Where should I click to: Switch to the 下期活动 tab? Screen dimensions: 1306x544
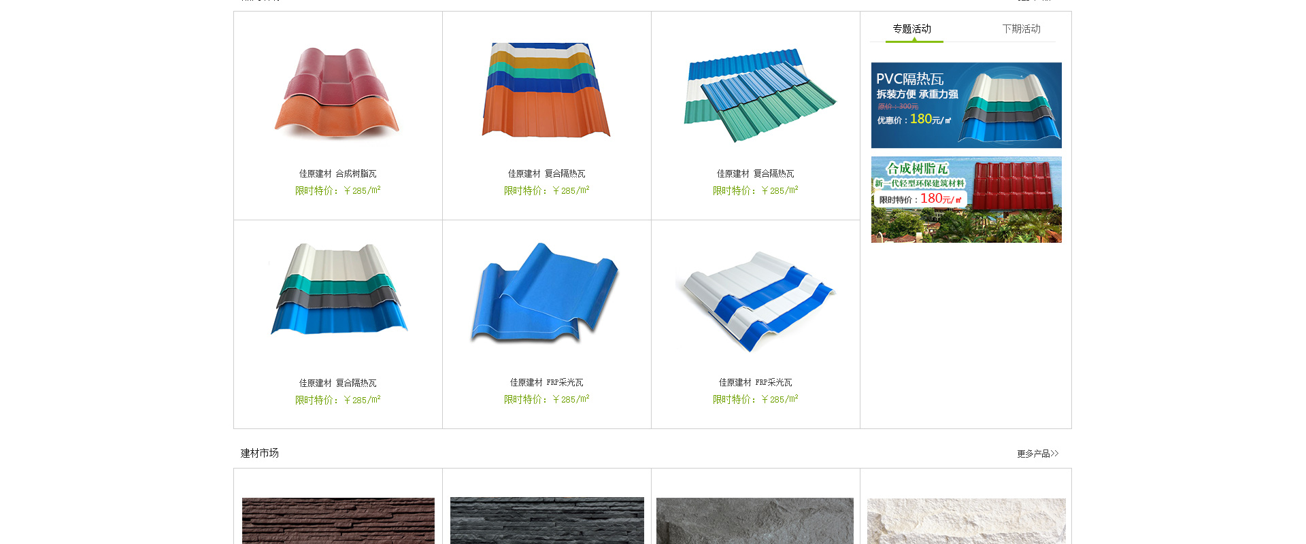[1021, 29]
